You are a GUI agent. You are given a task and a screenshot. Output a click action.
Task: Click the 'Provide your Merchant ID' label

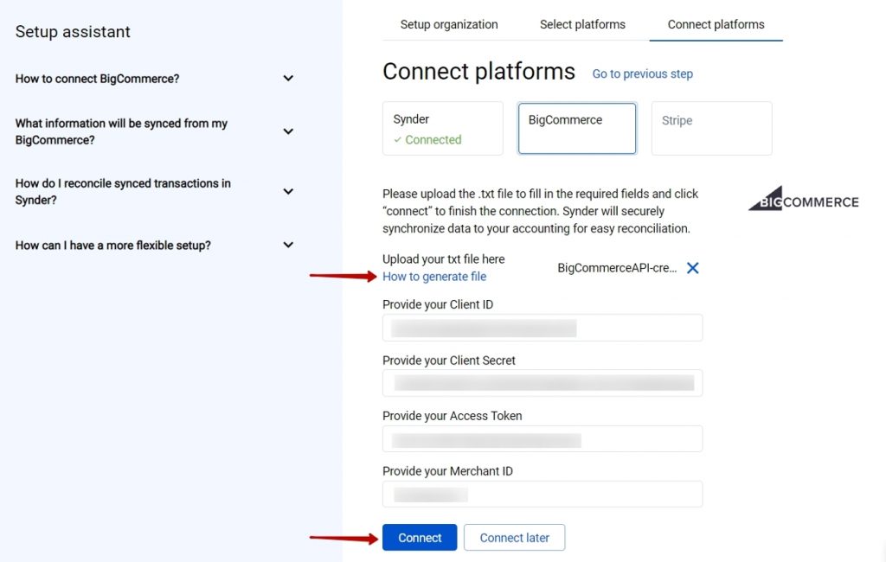447,471
